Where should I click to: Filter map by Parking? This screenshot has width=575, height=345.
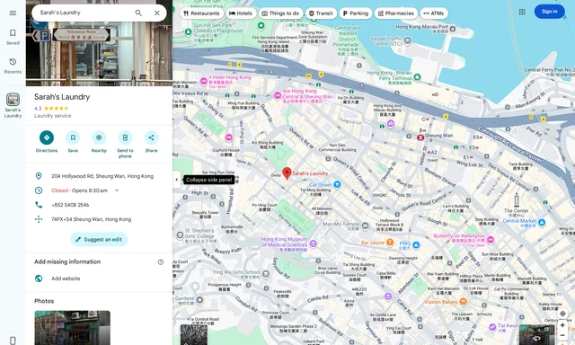click(x=356, y=13)
